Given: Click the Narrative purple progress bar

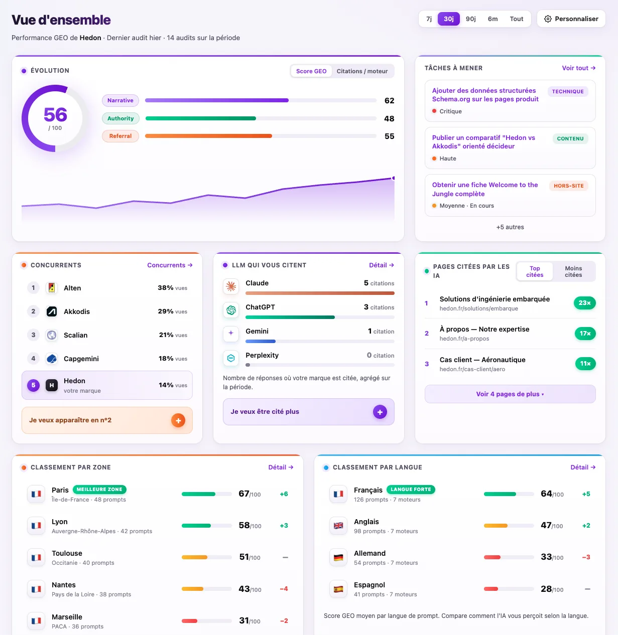Looking at the screenshot, I should click(261, 100).
